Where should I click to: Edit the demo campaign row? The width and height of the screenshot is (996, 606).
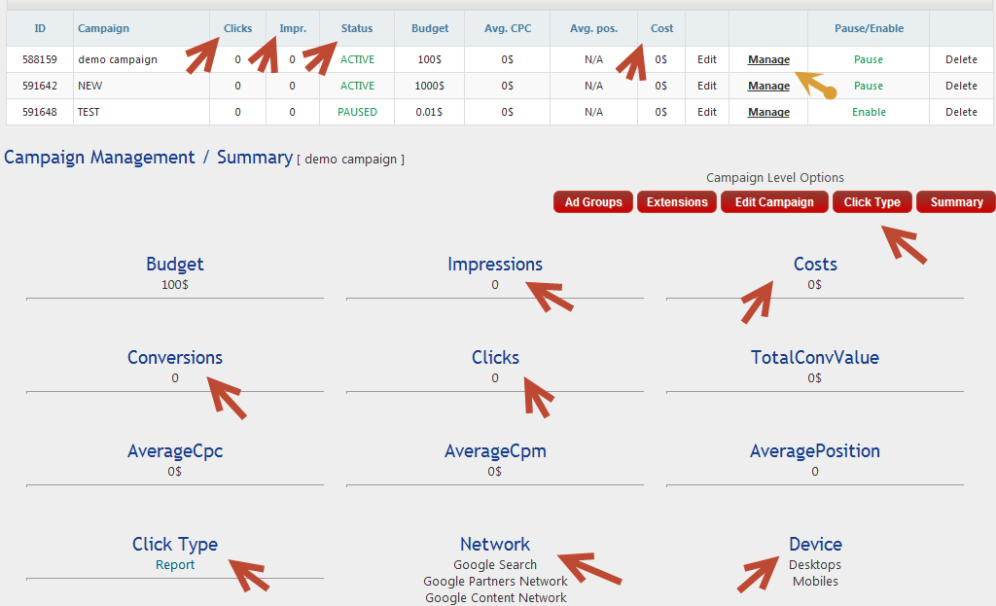click(706, 59)
